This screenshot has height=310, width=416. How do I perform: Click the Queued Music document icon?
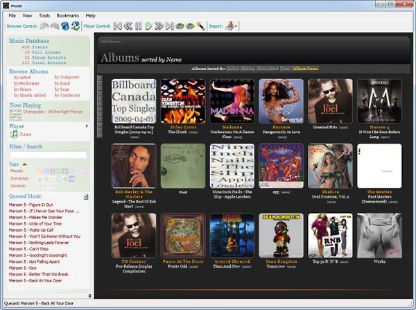[86, 197]
